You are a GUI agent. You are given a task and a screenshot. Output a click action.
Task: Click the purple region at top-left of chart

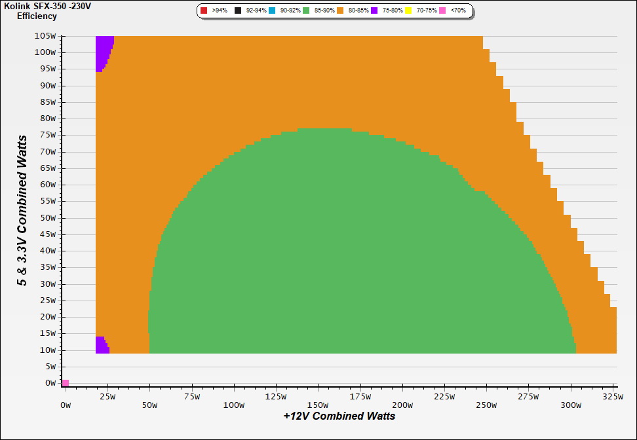[x=102, y=51]
